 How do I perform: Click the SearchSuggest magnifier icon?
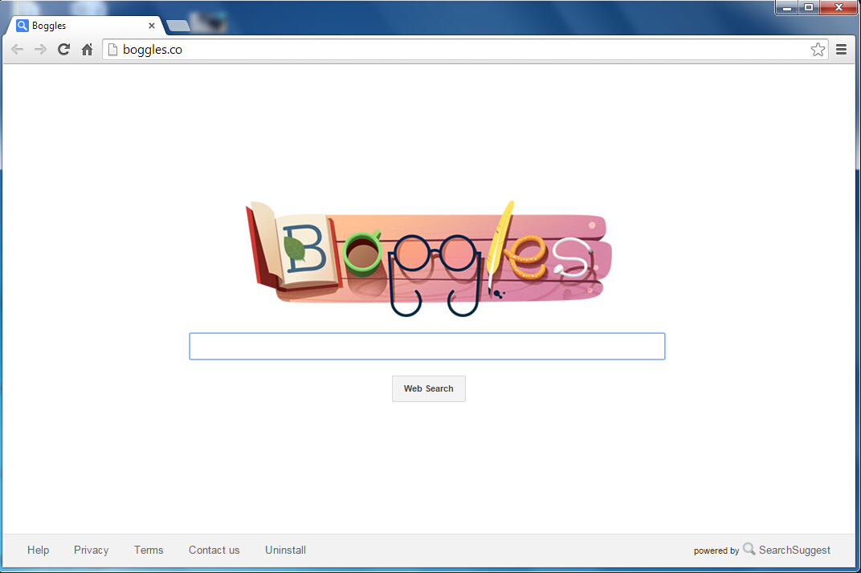coord(749,548)
